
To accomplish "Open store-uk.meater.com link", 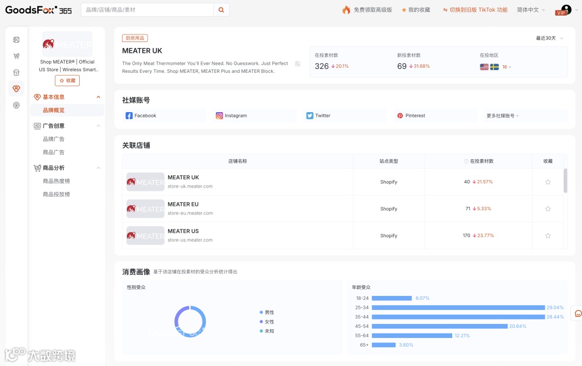I will [x=190, y=187].
